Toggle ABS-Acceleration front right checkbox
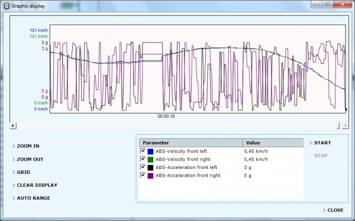Screen dimensions: 355x221 pyautogui.click(x=143, y=175)
